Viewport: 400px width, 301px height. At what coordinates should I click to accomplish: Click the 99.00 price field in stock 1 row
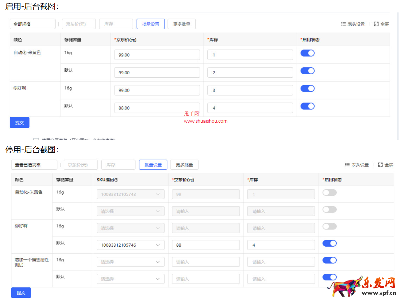point(157,55)
